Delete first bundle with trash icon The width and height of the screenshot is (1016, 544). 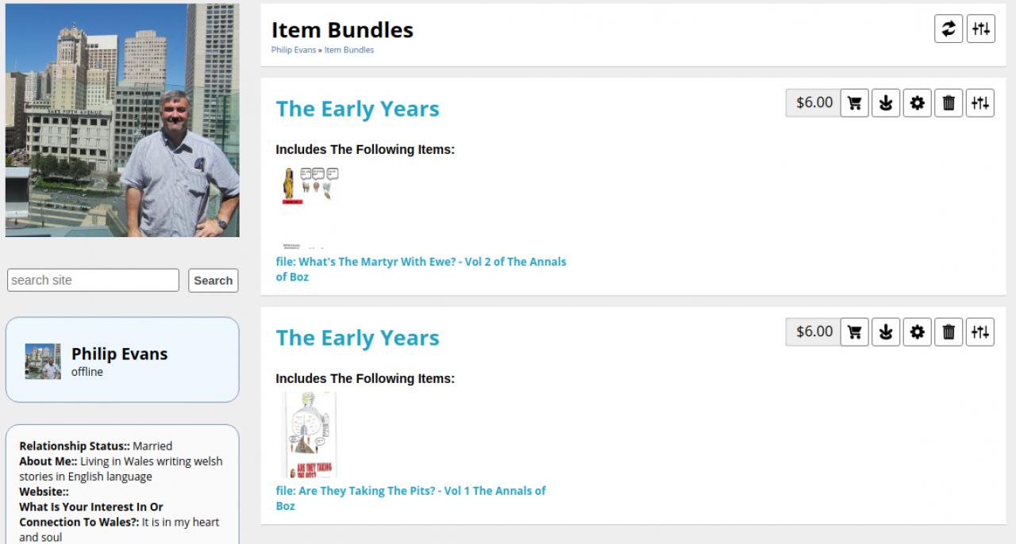(949, 103)
